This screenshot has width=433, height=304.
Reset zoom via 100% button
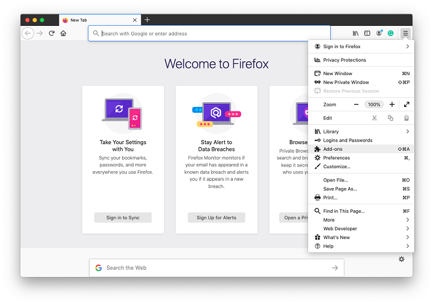(x=374, y=105)
